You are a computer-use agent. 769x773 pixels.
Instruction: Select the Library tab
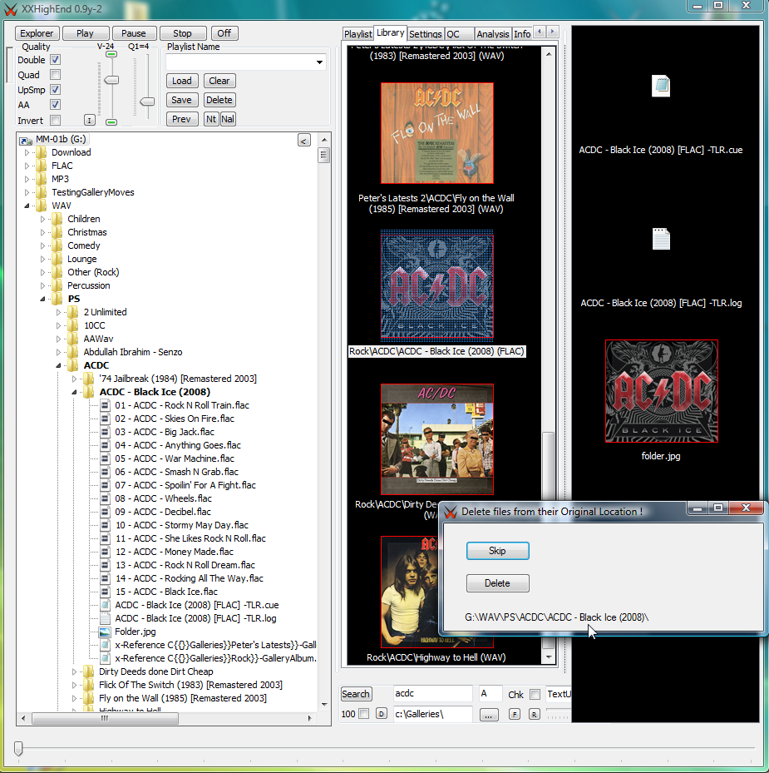(390, 32)
